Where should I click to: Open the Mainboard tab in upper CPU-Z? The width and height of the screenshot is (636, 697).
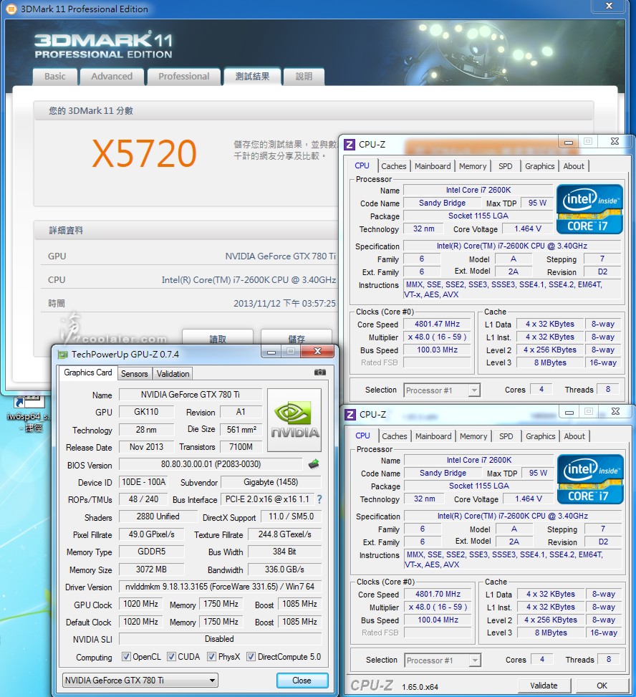coord(433,166)
